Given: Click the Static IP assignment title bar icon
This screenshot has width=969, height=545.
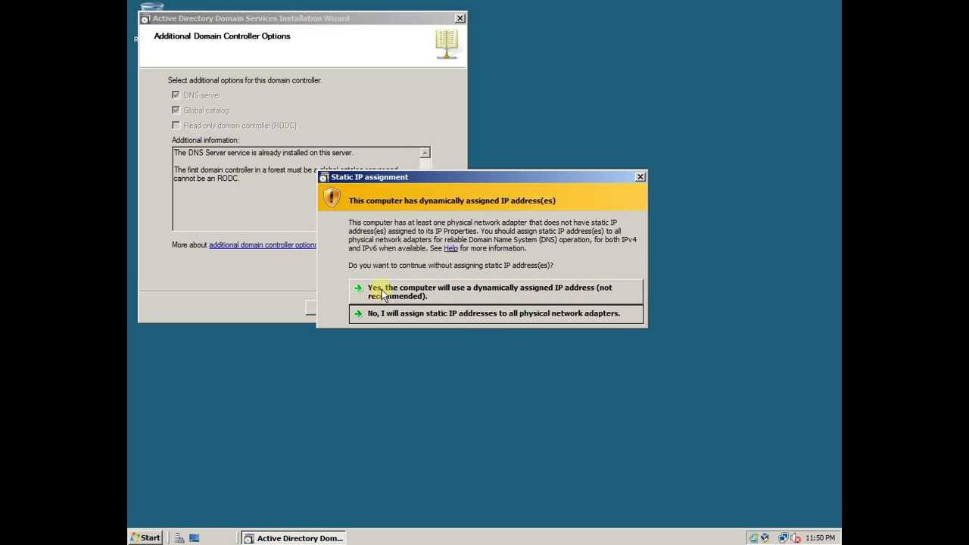Looking at the screenshot, I should coord(324,177).
